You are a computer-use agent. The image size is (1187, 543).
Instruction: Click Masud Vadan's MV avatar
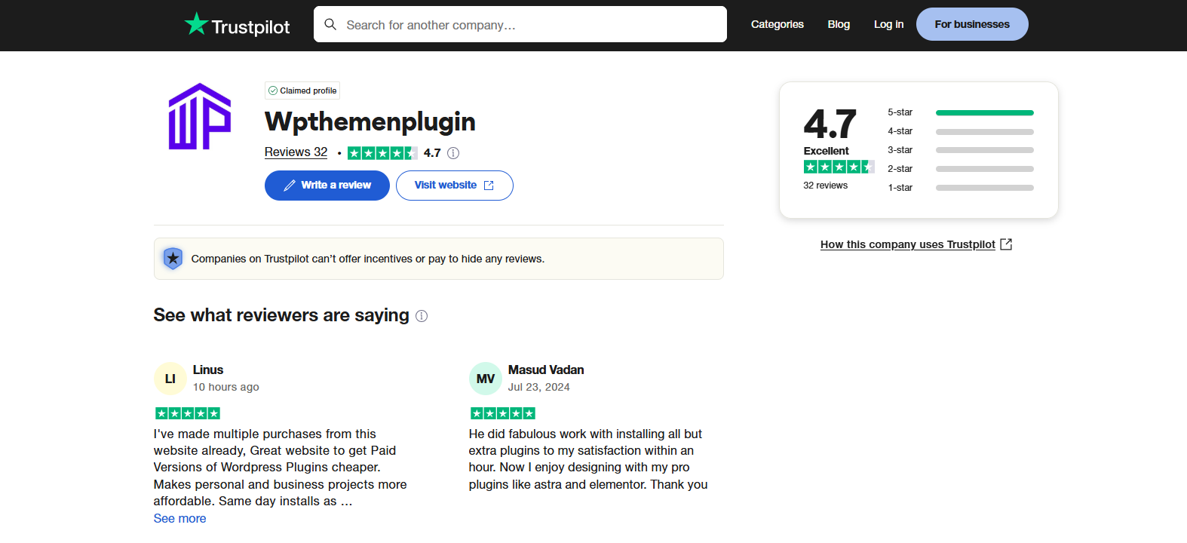coord(486,379)
